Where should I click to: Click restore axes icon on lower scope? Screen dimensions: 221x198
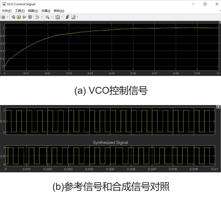click(218, 107)
